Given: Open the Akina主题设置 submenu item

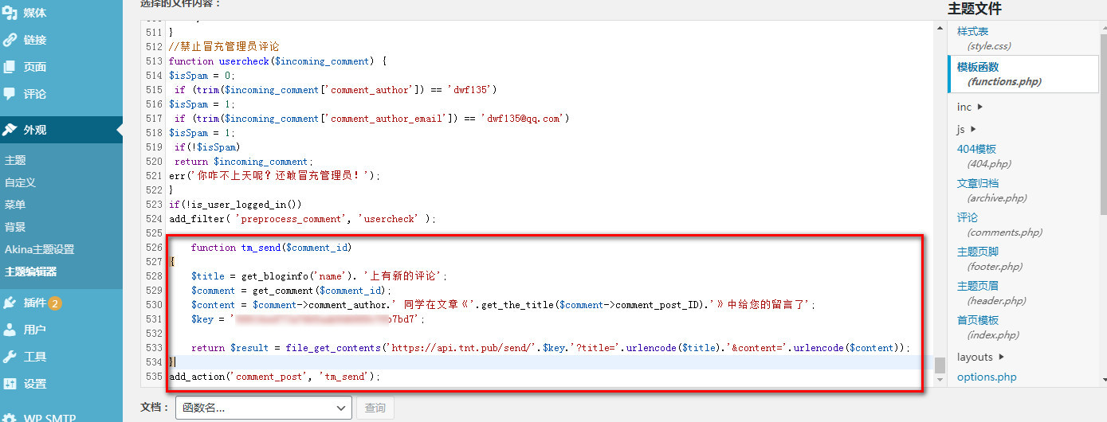Looking at the screenshot, I should click(40, 249).
